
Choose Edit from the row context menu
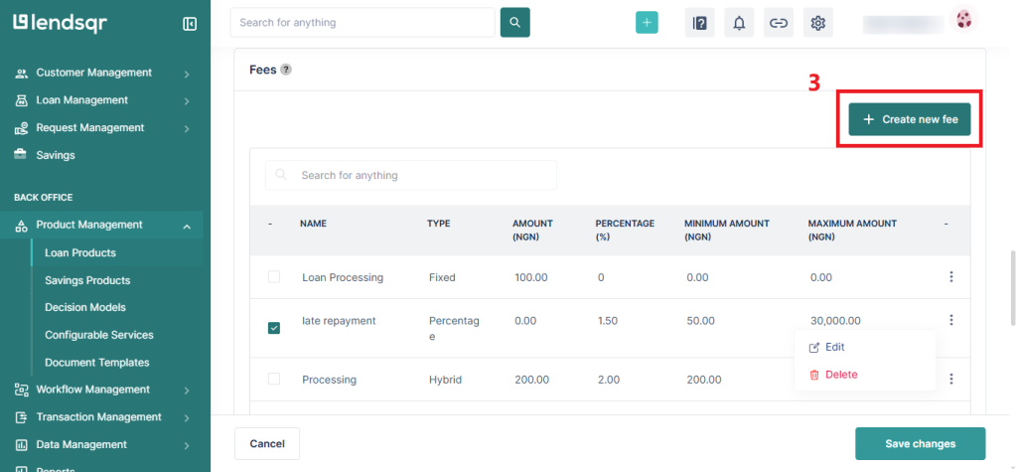(834, 347)
